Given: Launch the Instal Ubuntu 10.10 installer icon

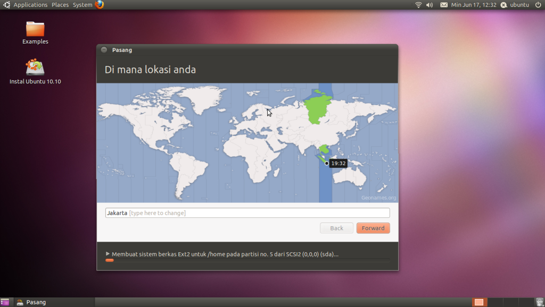Looking at the screenshot, I should click(35, 67).
